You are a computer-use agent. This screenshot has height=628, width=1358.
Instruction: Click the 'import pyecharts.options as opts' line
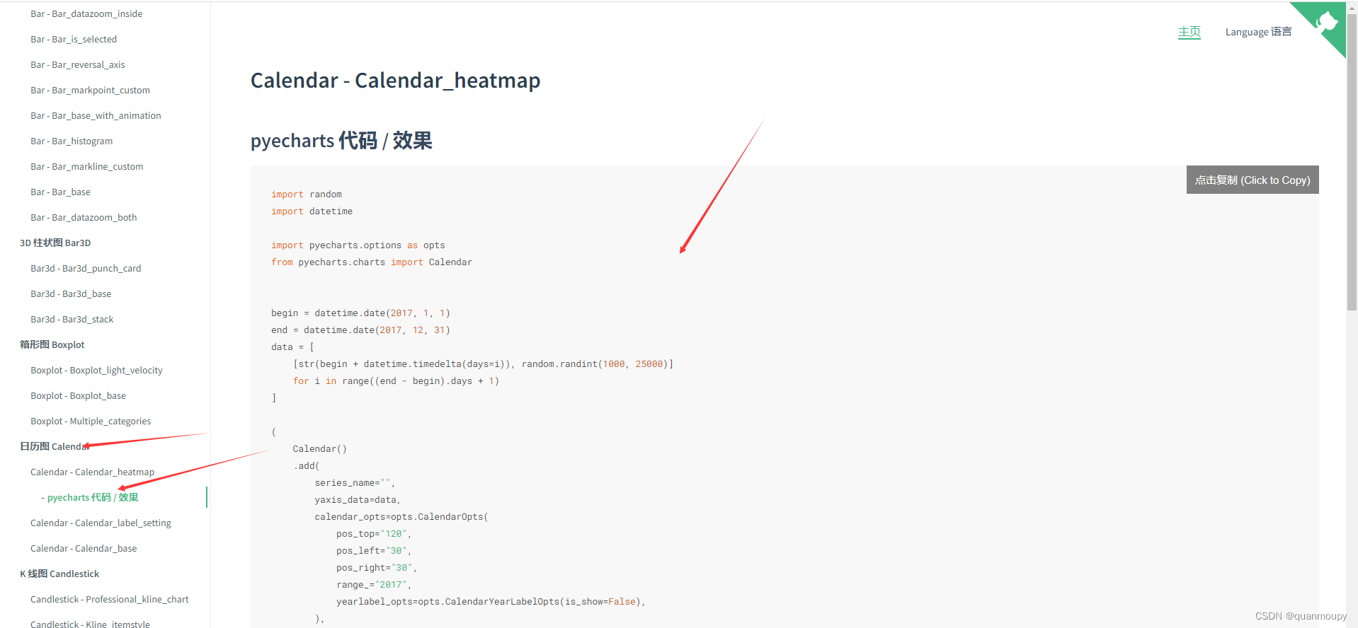click(x=358, y=245)
